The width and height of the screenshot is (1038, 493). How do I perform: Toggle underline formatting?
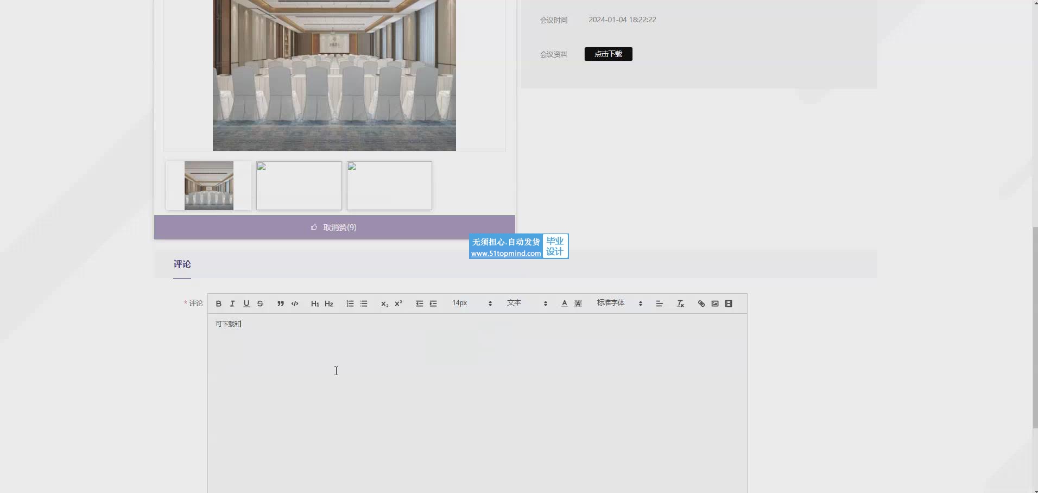click(246, 304)
